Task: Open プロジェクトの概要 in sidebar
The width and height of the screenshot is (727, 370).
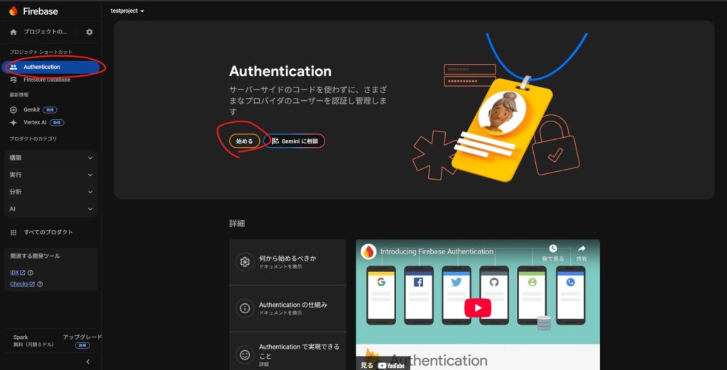Action: (45, 32)
